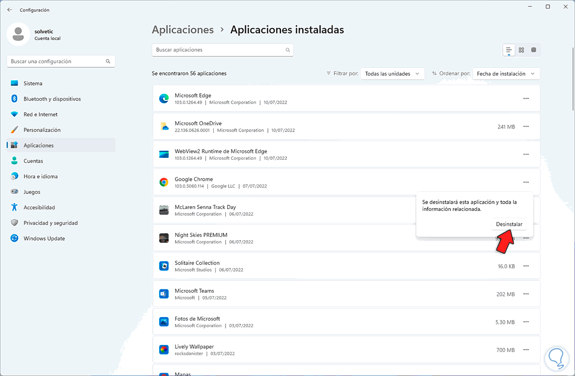Open three-dot menu for Microsoft Teams

526,294
